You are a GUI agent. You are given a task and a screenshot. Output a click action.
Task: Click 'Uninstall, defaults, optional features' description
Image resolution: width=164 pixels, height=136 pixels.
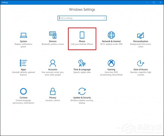(x=24, y=74)
